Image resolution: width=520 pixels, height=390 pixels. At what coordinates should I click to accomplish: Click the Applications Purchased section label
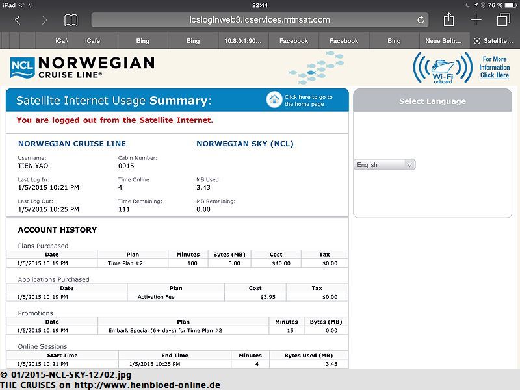point(54,279)
